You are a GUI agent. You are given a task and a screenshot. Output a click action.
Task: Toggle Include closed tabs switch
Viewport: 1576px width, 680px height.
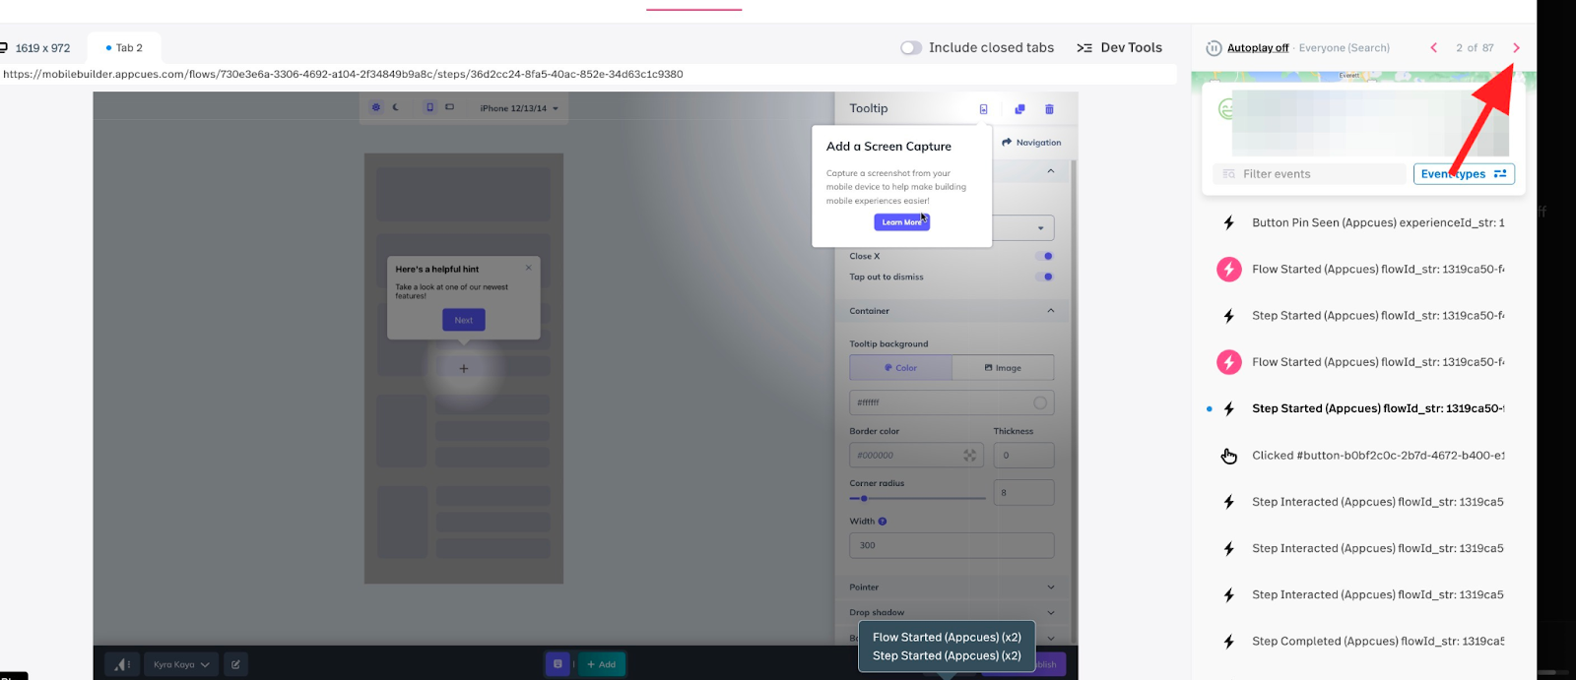(911, 48)
